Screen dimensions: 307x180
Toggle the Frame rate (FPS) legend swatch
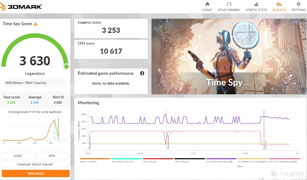click(x=95, y=159)
